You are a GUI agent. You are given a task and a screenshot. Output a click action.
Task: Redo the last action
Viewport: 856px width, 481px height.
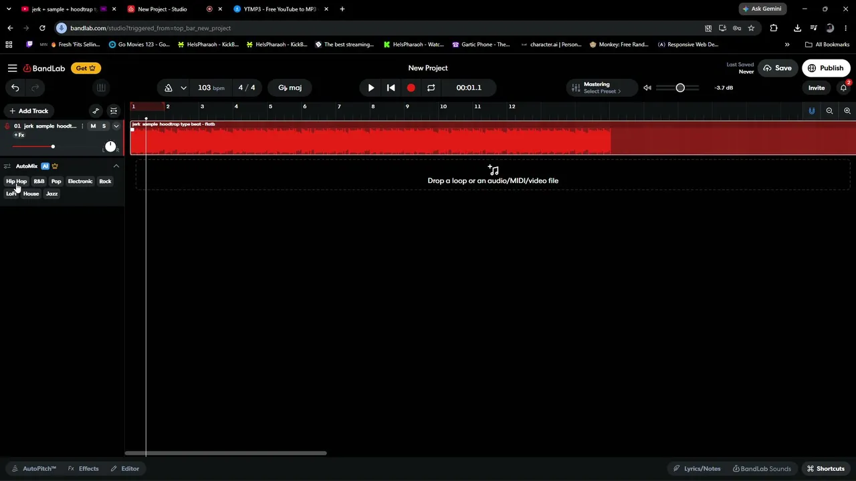coord(35,88)
